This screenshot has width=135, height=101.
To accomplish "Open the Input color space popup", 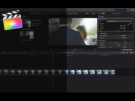I will (123, 26).
